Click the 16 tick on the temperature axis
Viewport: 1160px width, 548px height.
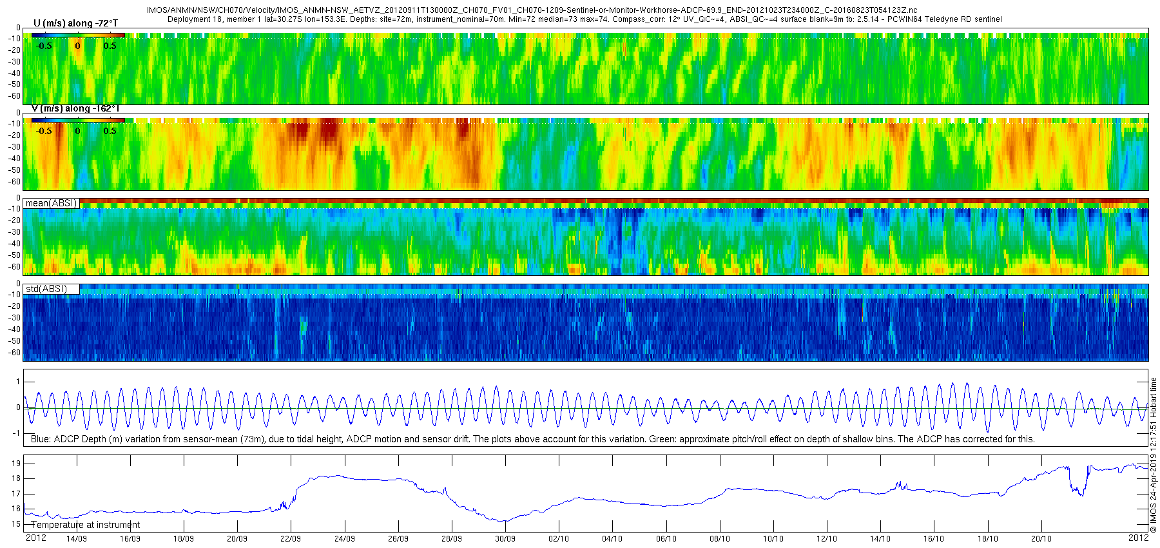tap(16, 509)
